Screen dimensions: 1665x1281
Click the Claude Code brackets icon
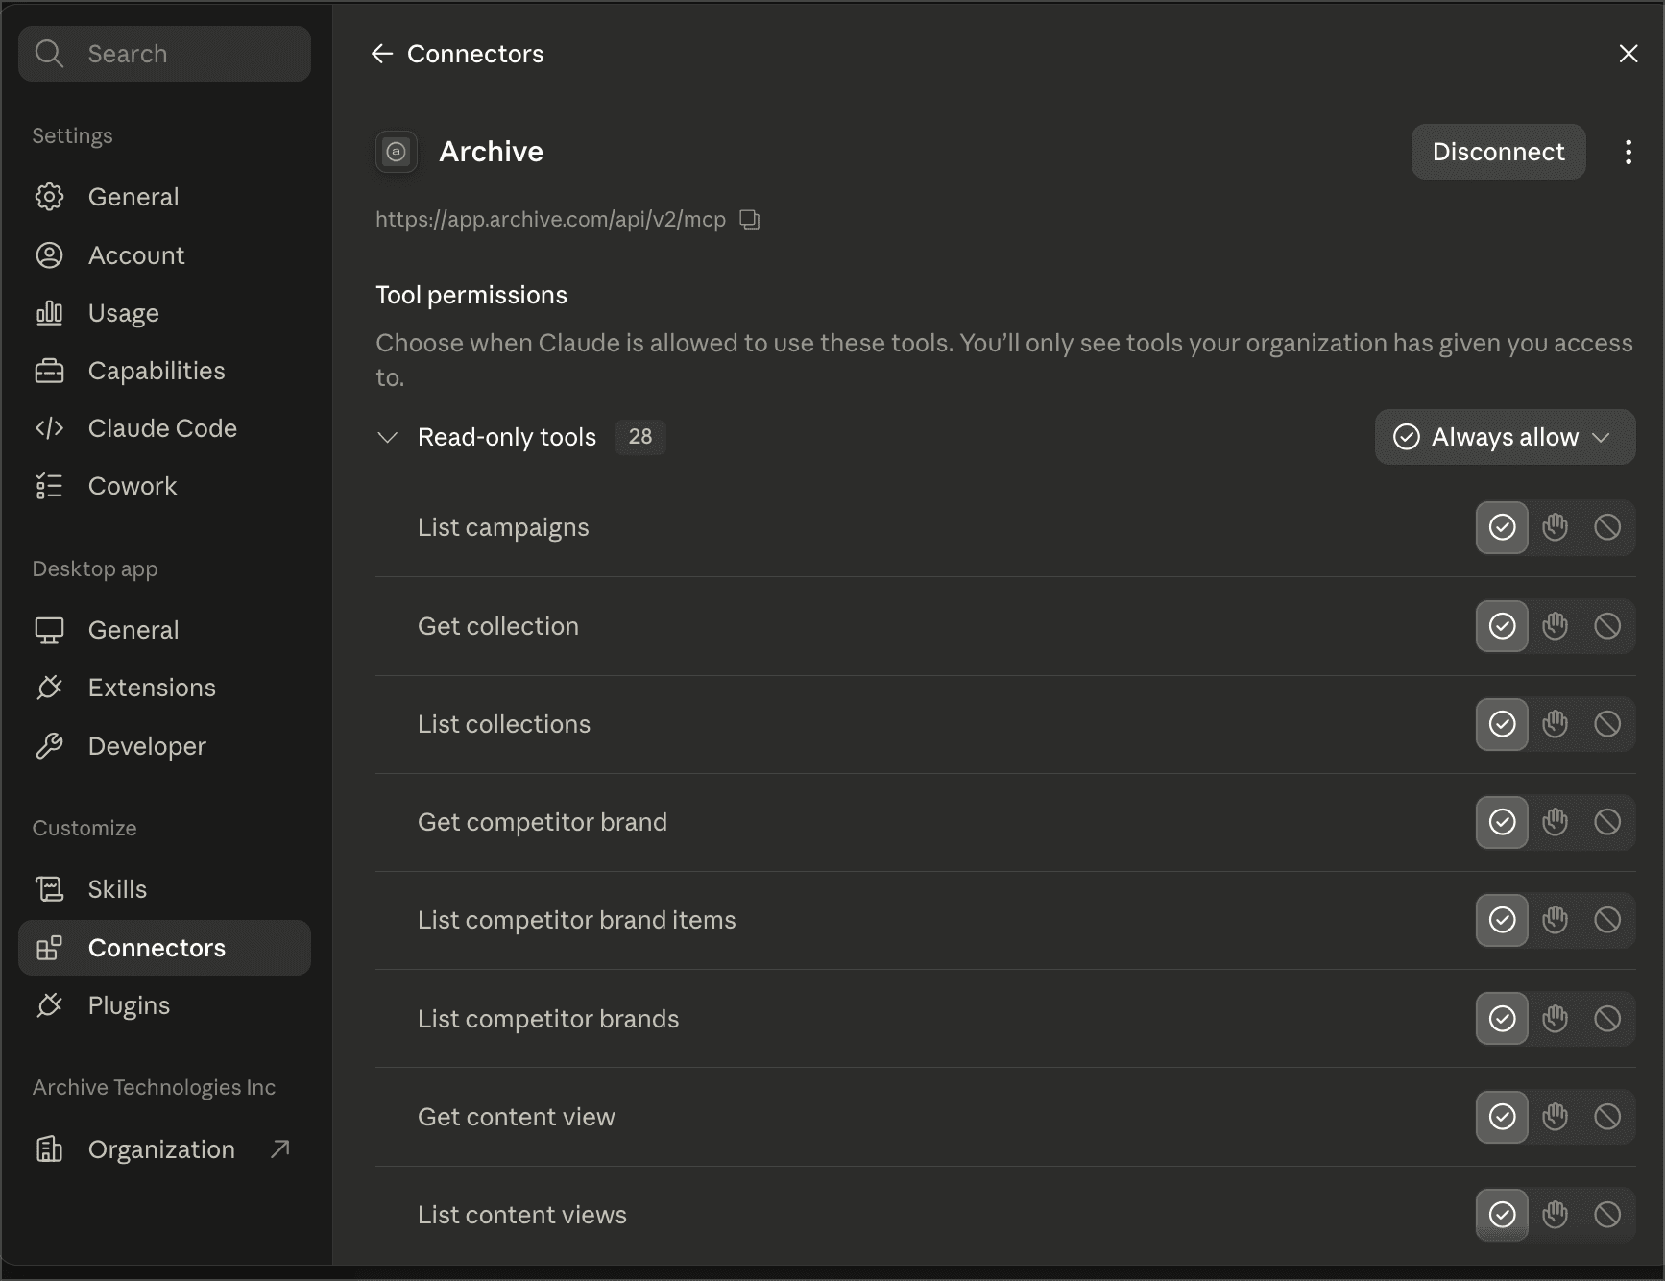click(x=49, y=428)
